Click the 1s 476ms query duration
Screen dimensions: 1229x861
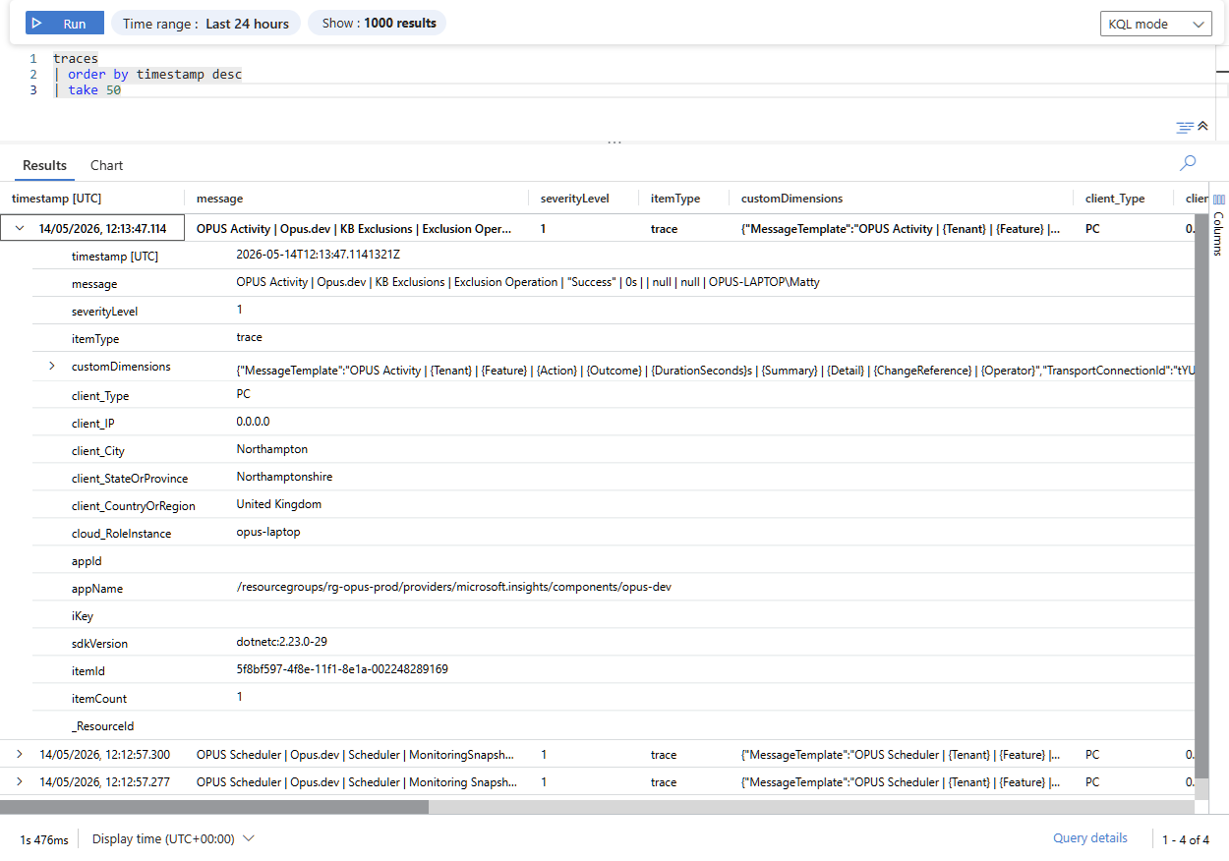click(44, 839)
